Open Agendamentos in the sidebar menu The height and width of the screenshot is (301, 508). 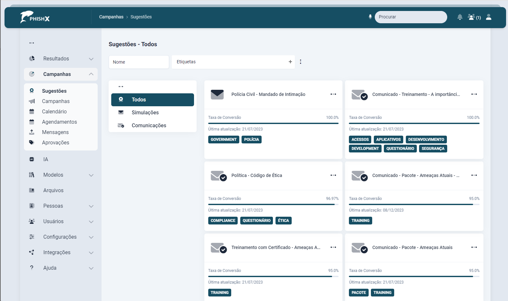coord(59,122)
